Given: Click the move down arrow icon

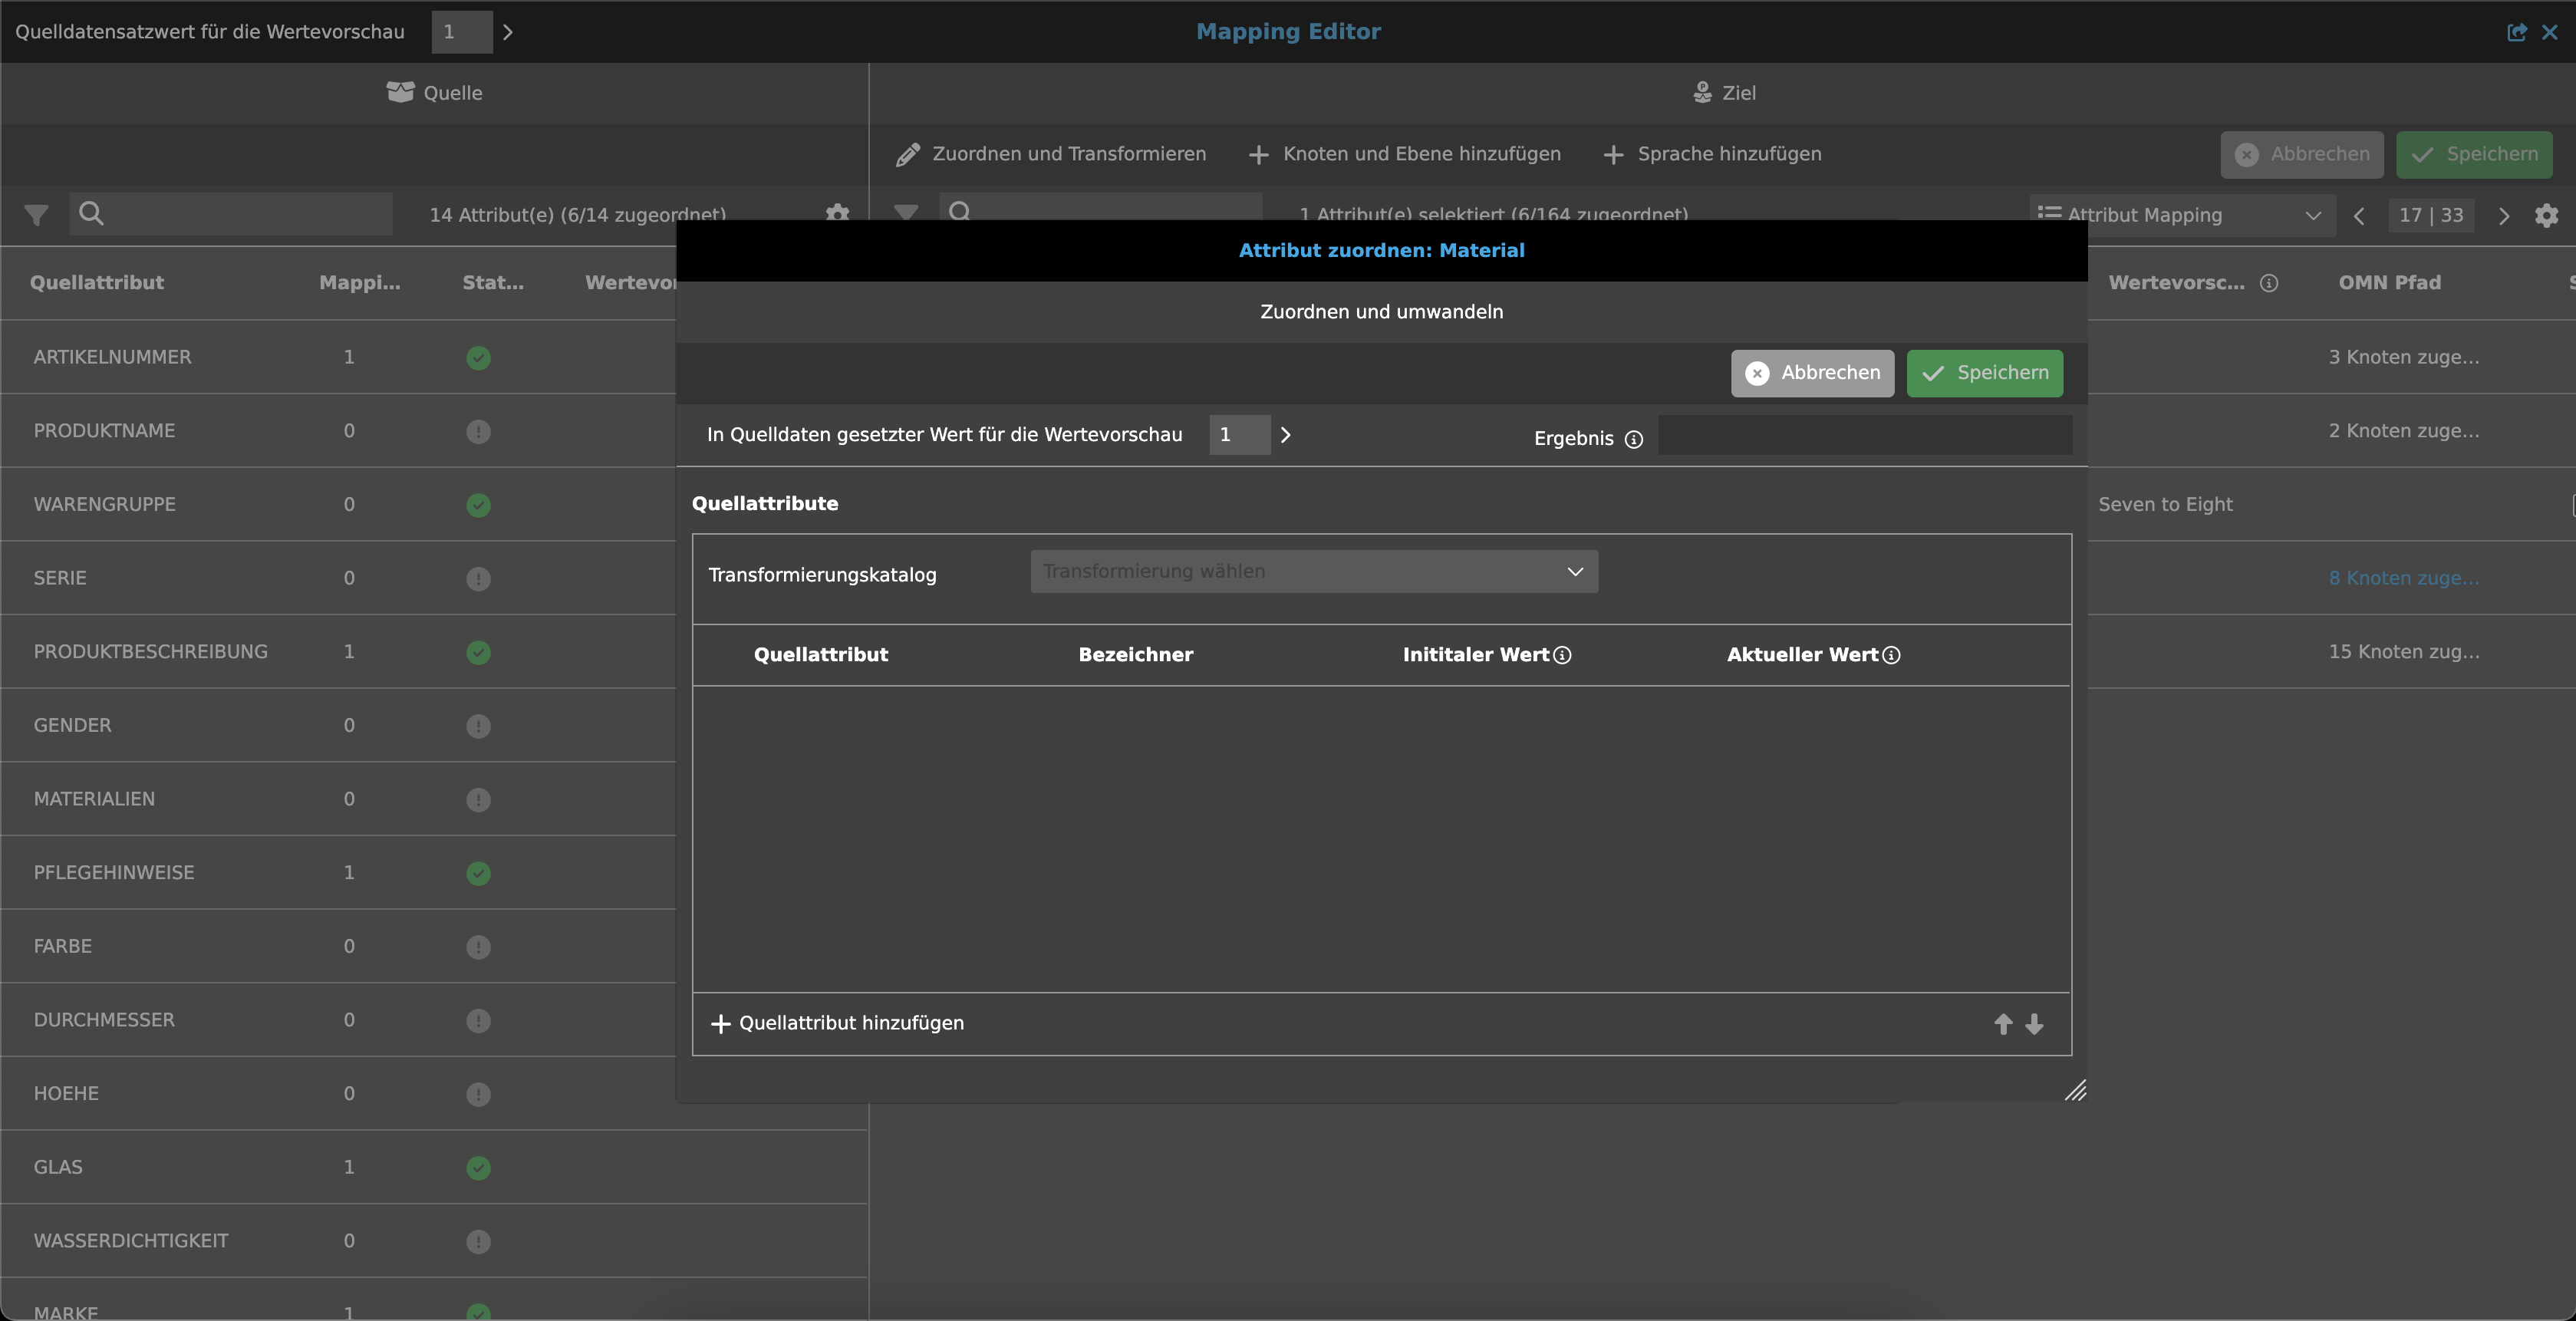Looking at the screenshot, I should (x=2034, y=1024).
